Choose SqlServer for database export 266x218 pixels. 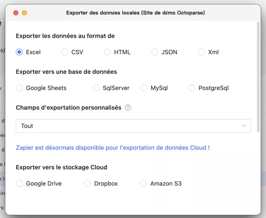pos(96,88)
